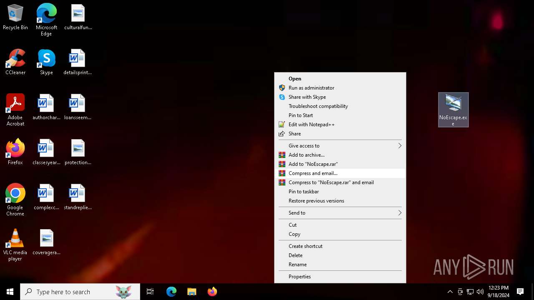The image size is (534, 300).
Task: Choose Copy in the context menu
Action: tap(340, 234)
